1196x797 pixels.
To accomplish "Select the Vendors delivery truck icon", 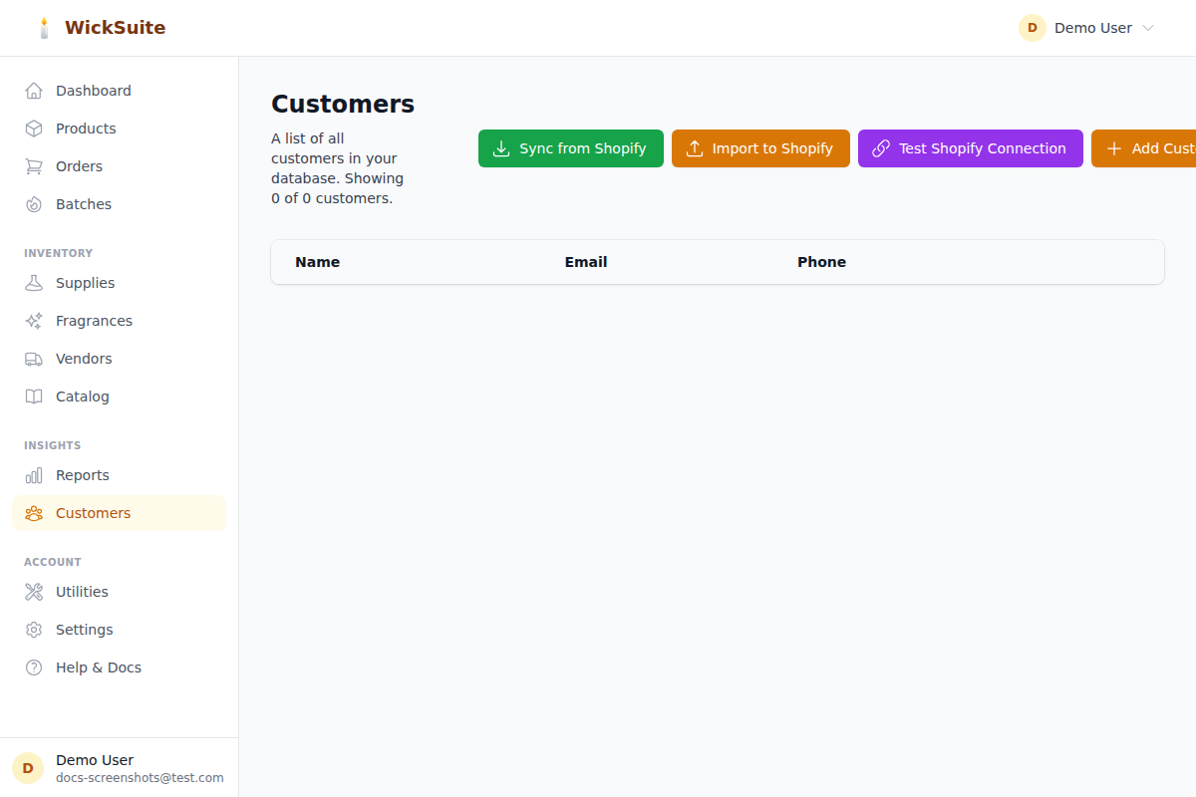I will (33, 358).
